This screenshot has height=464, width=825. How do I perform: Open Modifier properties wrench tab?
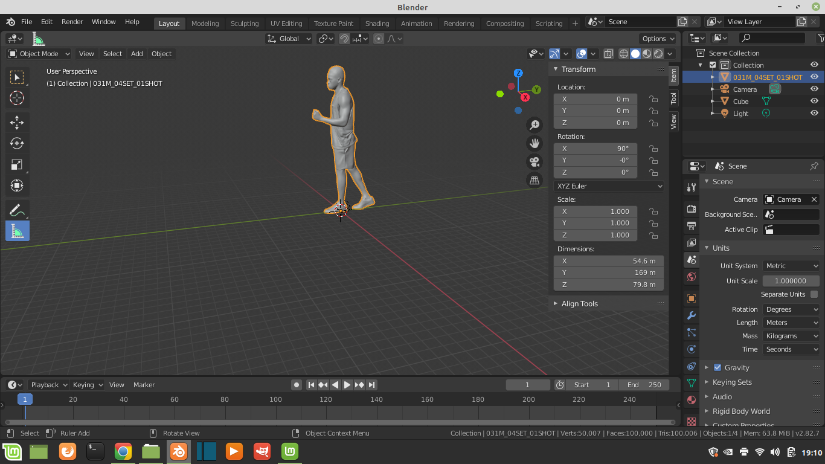(692, 315)
